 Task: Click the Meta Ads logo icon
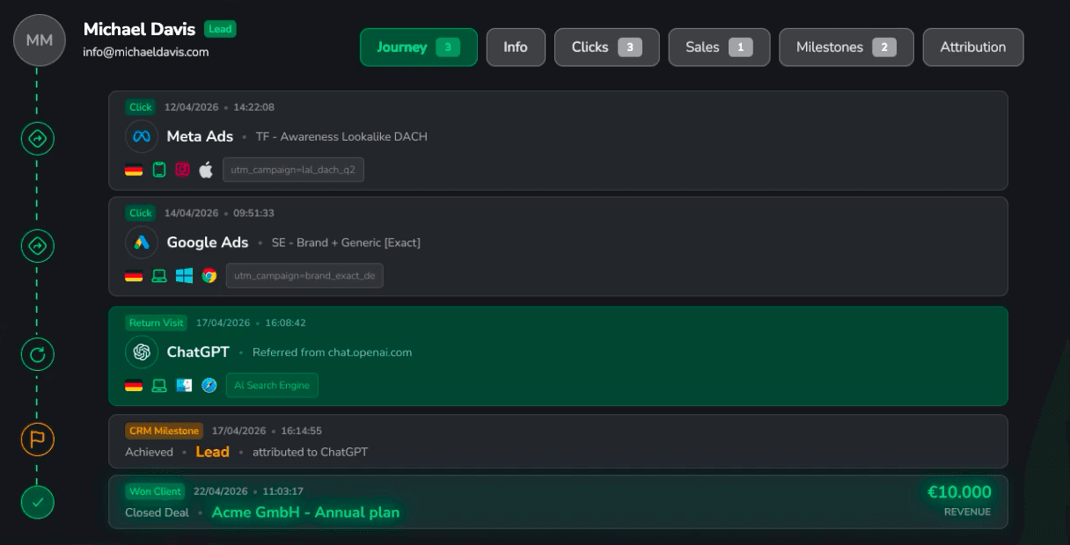(x=142, y=136)
